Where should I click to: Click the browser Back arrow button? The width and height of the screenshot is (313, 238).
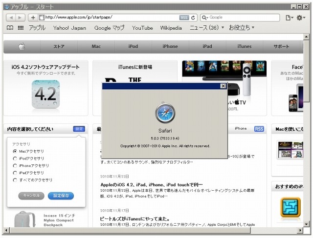pyautogui.click(x=11, y=18)
